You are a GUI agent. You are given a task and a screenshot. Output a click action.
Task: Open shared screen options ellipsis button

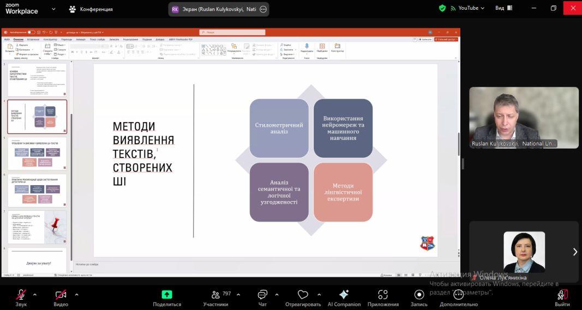[x=263, y=9]
